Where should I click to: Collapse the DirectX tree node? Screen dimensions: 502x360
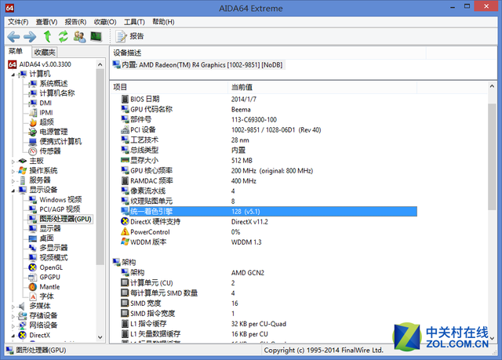pyautogui.click(x=13, y=336)
